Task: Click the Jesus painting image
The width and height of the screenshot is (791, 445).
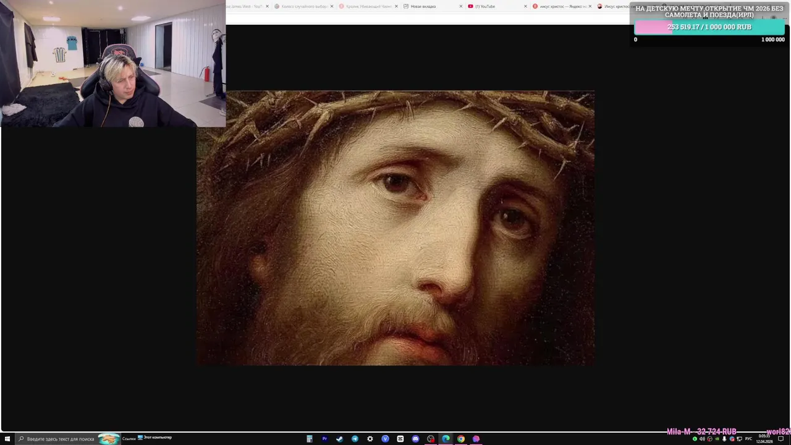Action: (x=395, y=228)
